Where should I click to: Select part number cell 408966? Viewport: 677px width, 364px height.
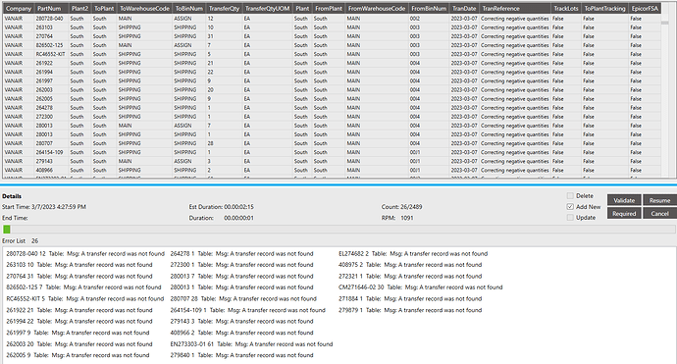coord(51,170)
